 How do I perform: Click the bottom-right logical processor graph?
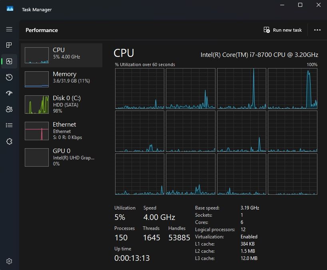(x=293, y=174)
